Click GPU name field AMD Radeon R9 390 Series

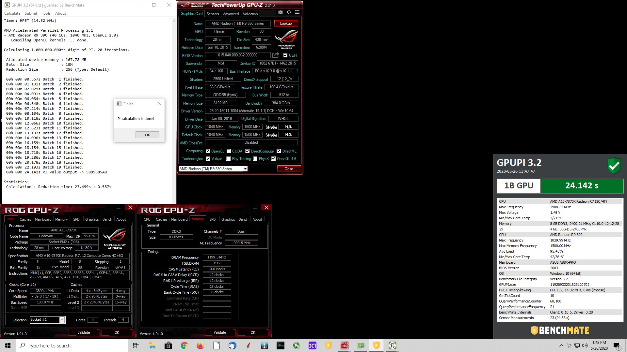coord(238,23)
